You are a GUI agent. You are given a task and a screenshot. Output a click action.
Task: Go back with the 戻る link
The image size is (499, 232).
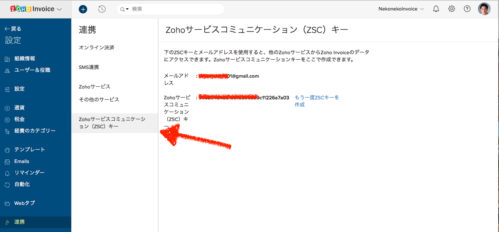(13, 29)
